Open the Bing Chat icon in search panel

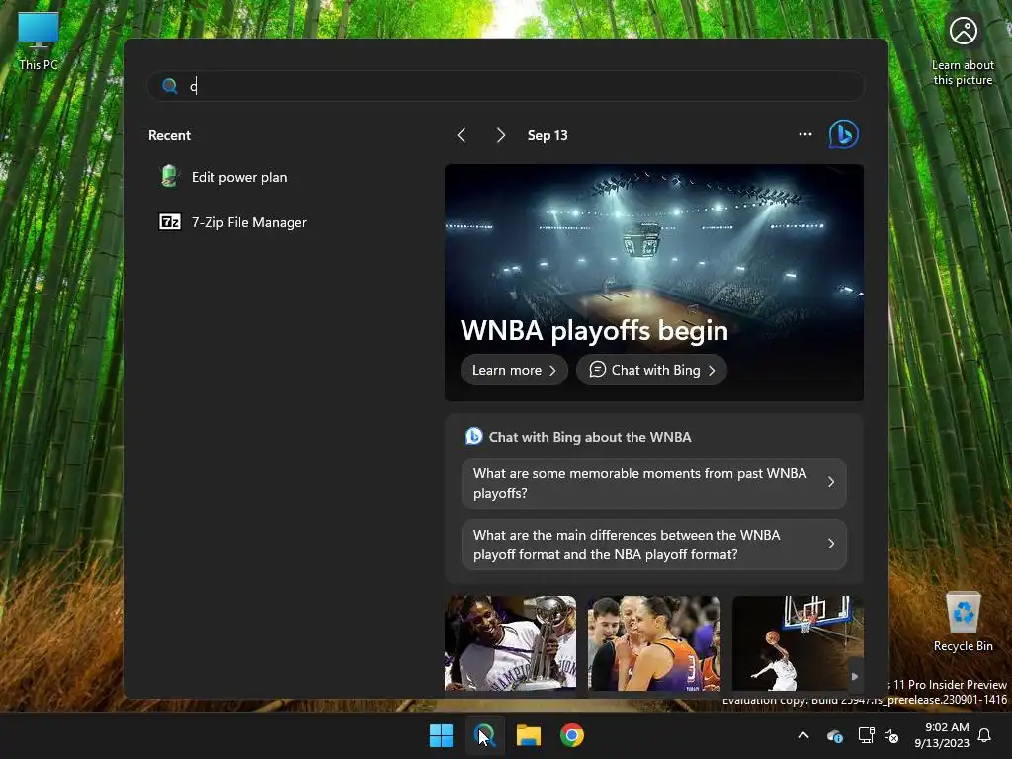coord(843,134)
